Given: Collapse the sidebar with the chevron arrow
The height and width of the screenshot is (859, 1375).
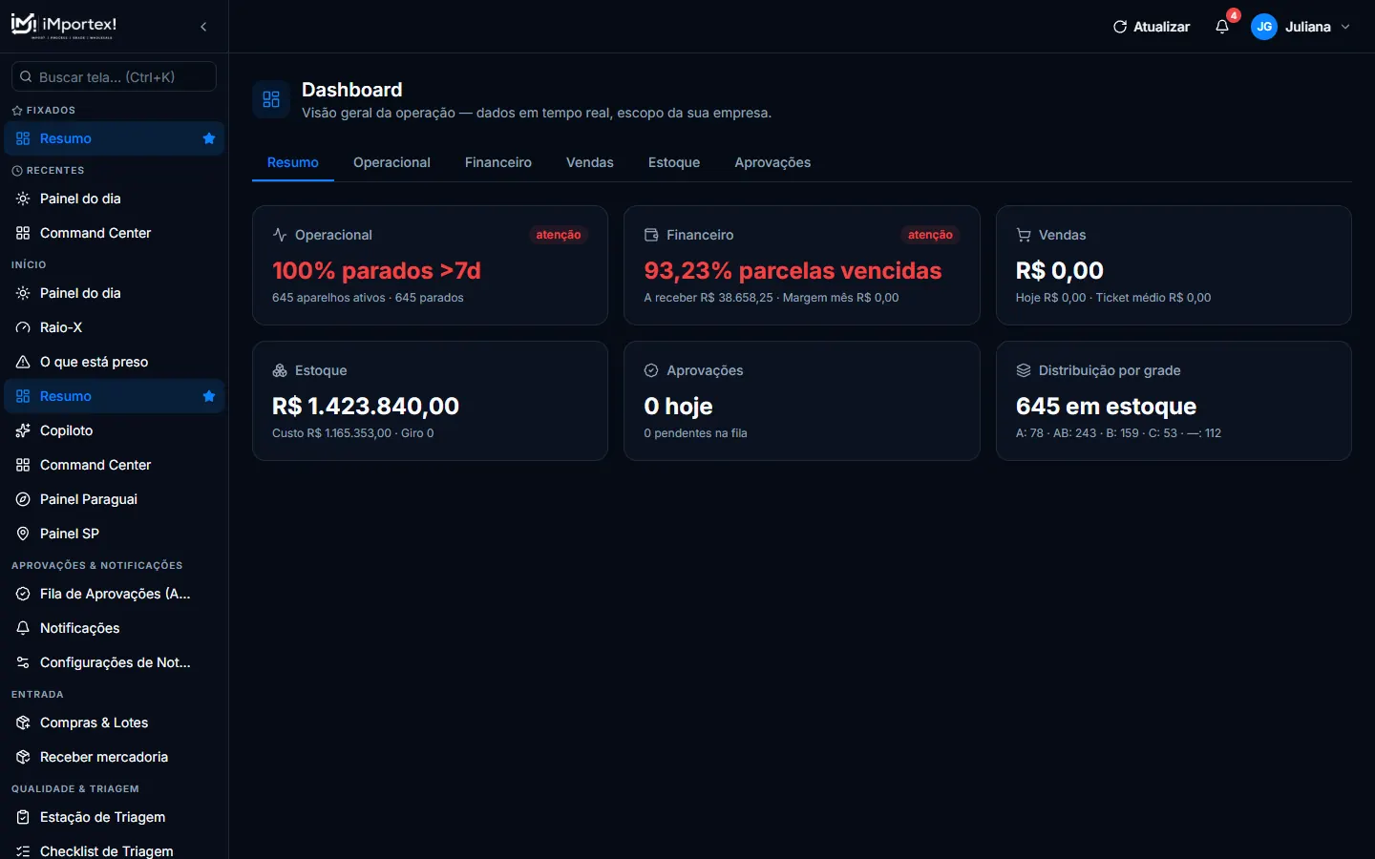Looking at the screenshot, I should [x=203, y=27].
